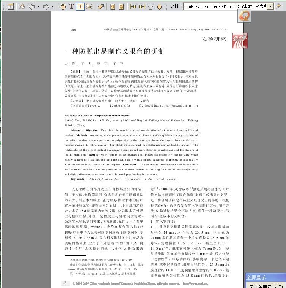
Task: Click the fit-width page icon
Action: coord(113,6)
